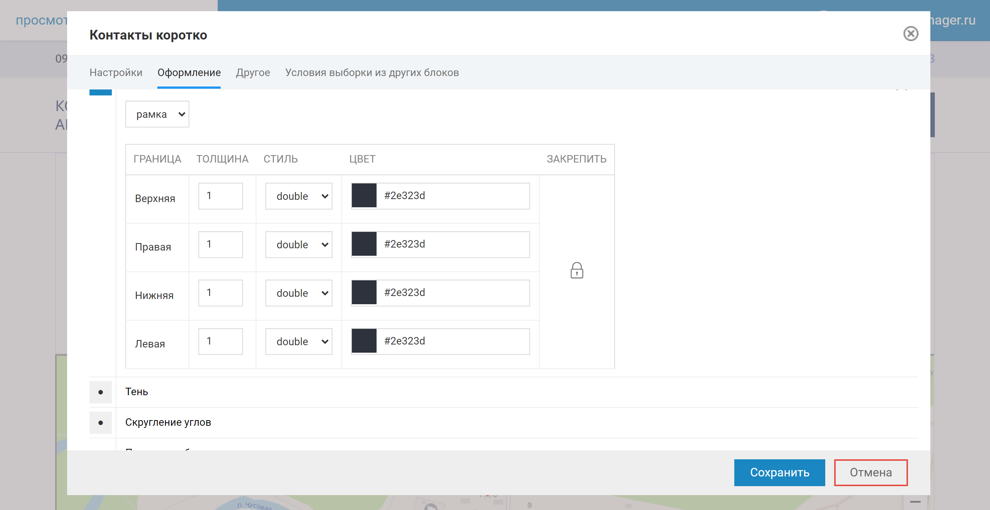Click the Нижняя color hex input field

453,293
